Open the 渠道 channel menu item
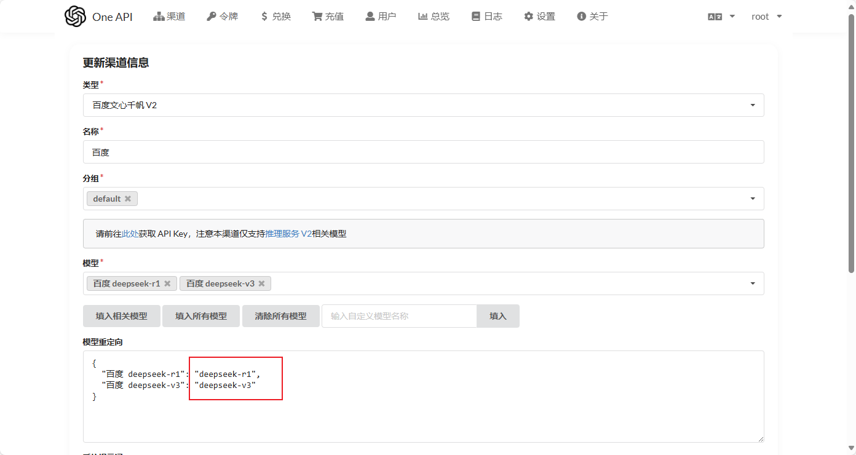 (x=169, y=17)
